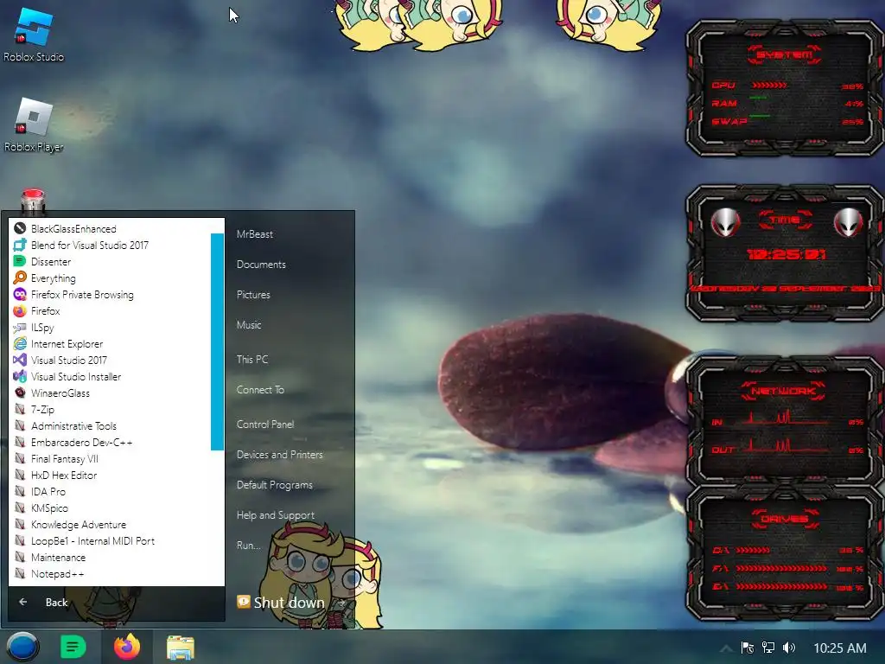
Task: Open the Shut down options arrow
Action: [341, 603]
